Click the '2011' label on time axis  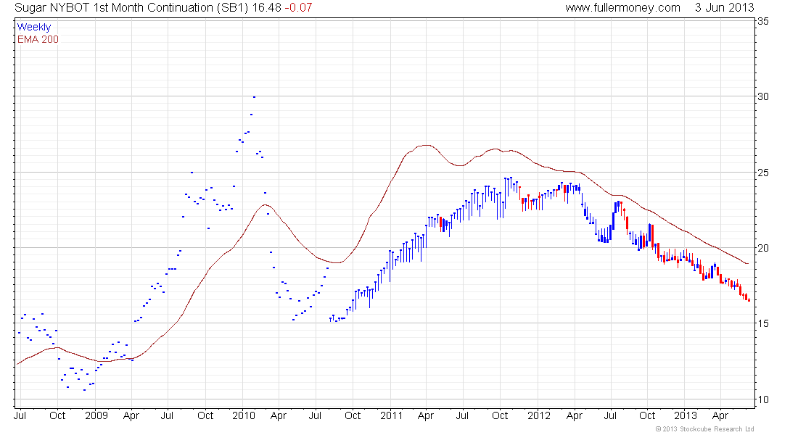[391, 415]
